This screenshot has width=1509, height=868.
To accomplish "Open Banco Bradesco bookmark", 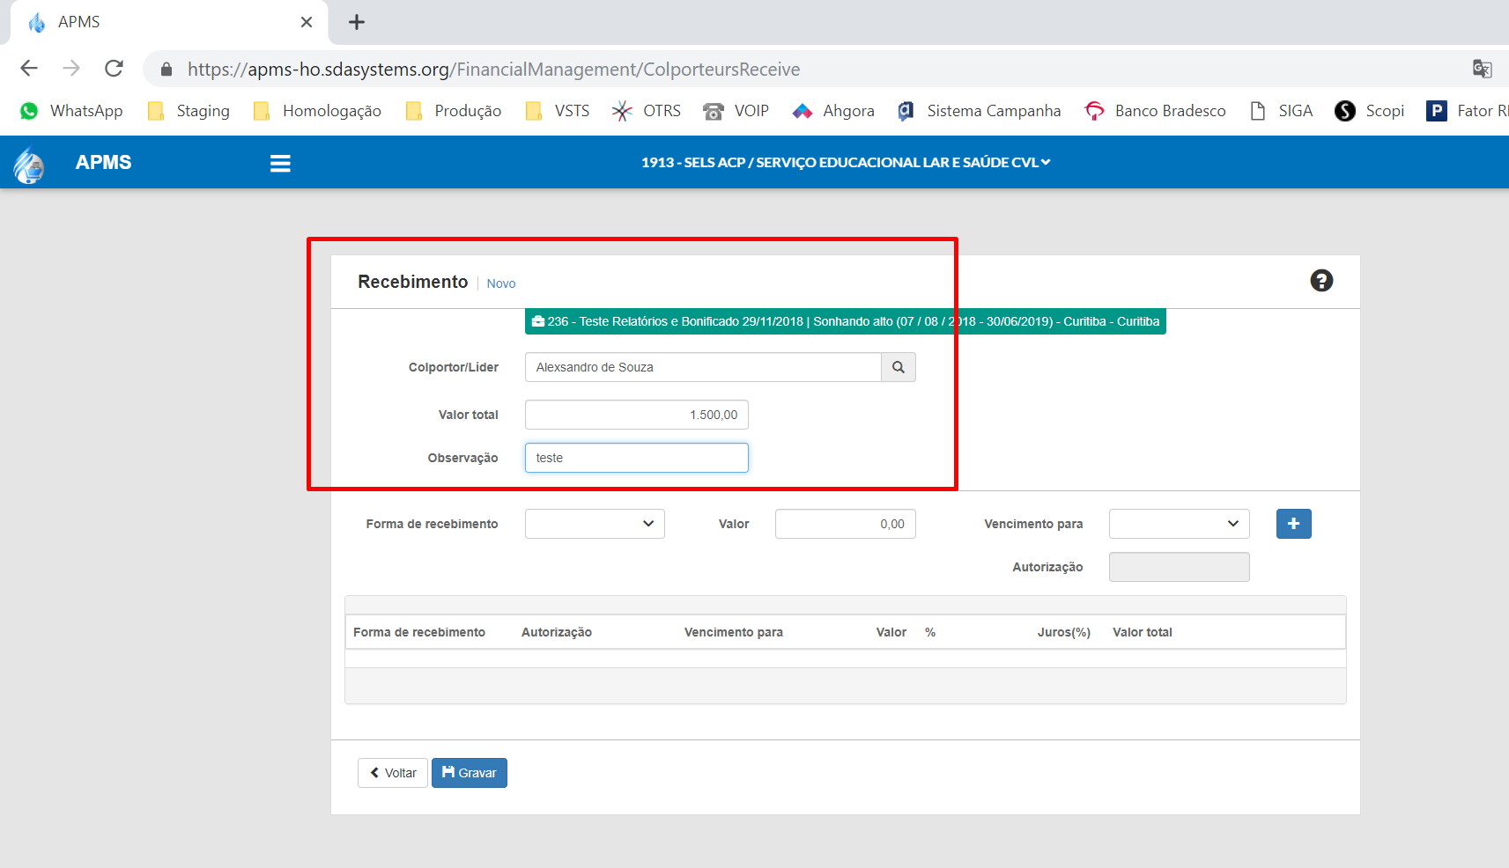I will click(1155, 111).
